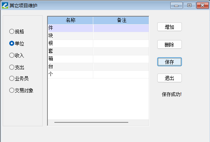This screenshot has width=210, height=142.
Task: Exit via the 退出 button
Action: (170, 78)
